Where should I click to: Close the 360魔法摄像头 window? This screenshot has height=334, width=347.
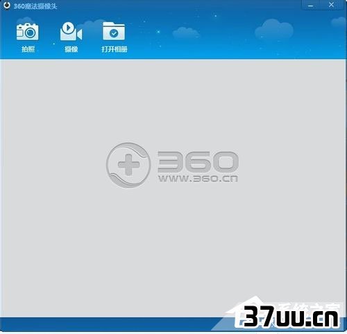point(331,5)
